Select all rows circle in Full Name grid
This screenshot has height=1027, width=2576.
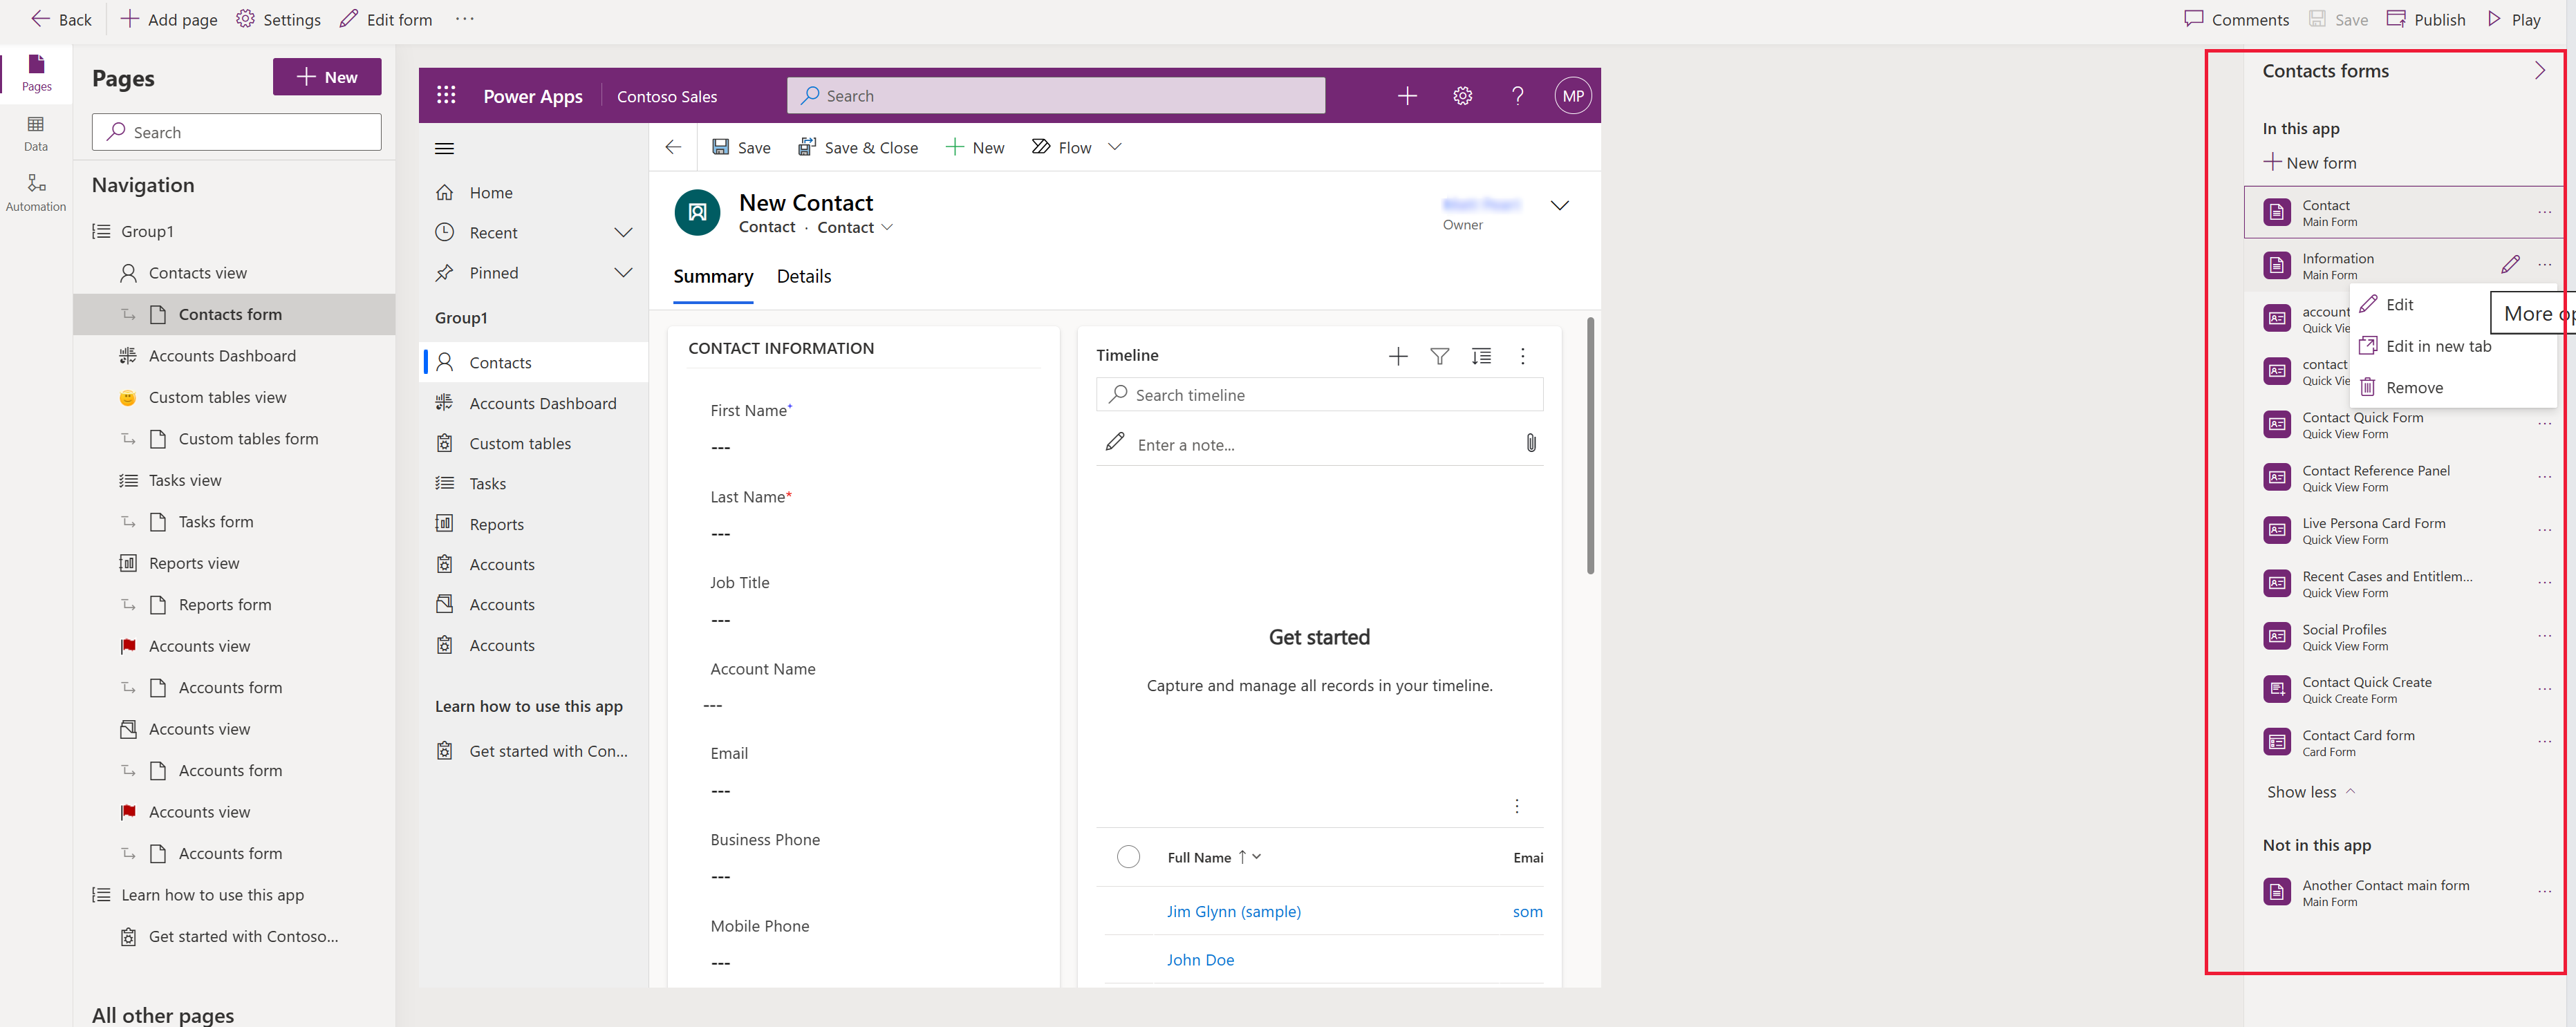tap(1128, 857)
